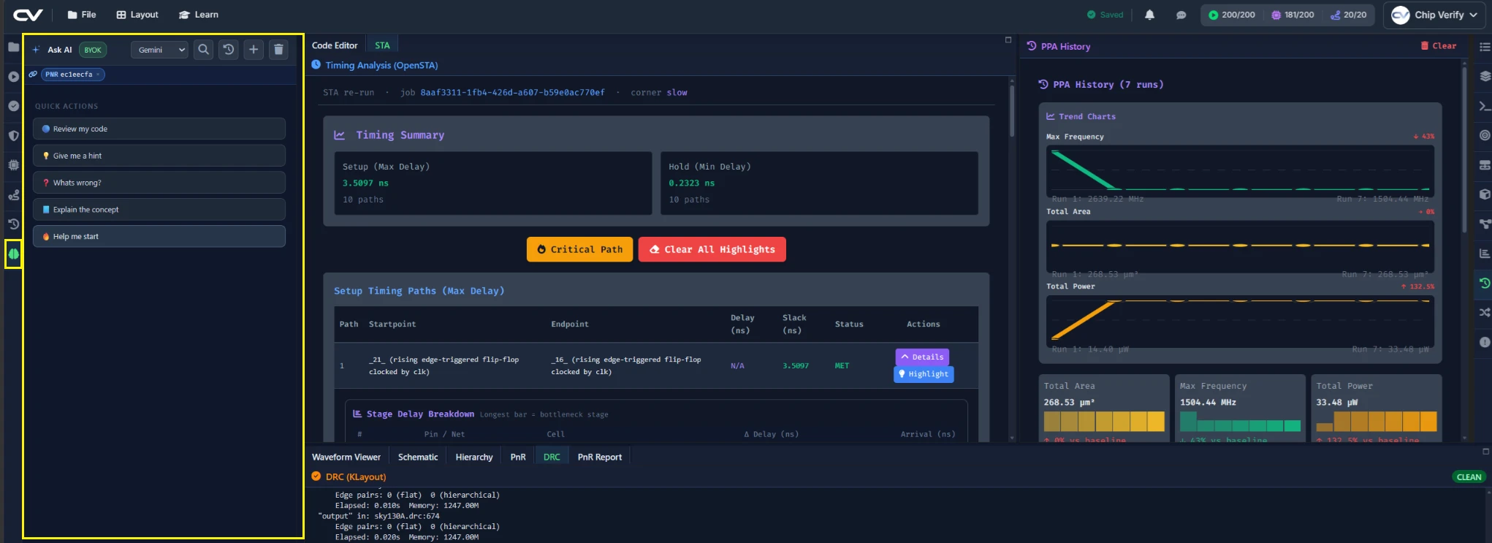Open the notifications bell icon
The width and height of the screenshot is (1492, 543).
1149,15
